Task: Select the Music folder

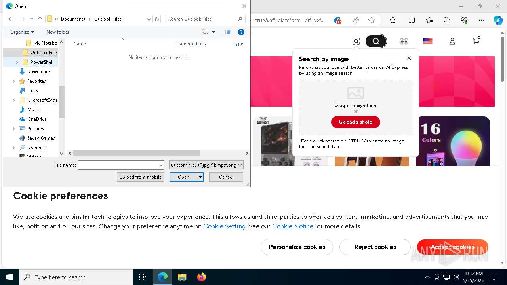Action: (x=30, y=110)
